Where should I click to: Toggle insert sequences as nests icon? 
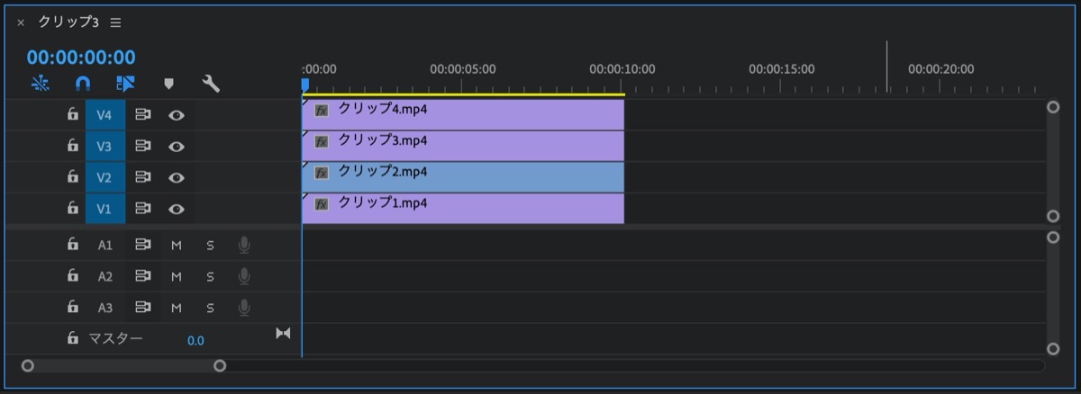(40, 85)
